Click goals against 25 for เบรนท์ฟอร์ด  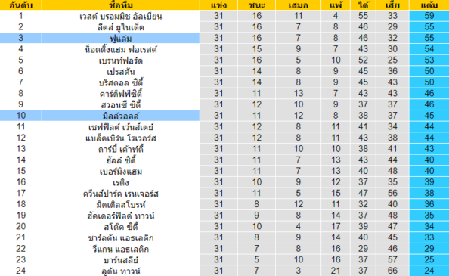(x=392, y=60)
